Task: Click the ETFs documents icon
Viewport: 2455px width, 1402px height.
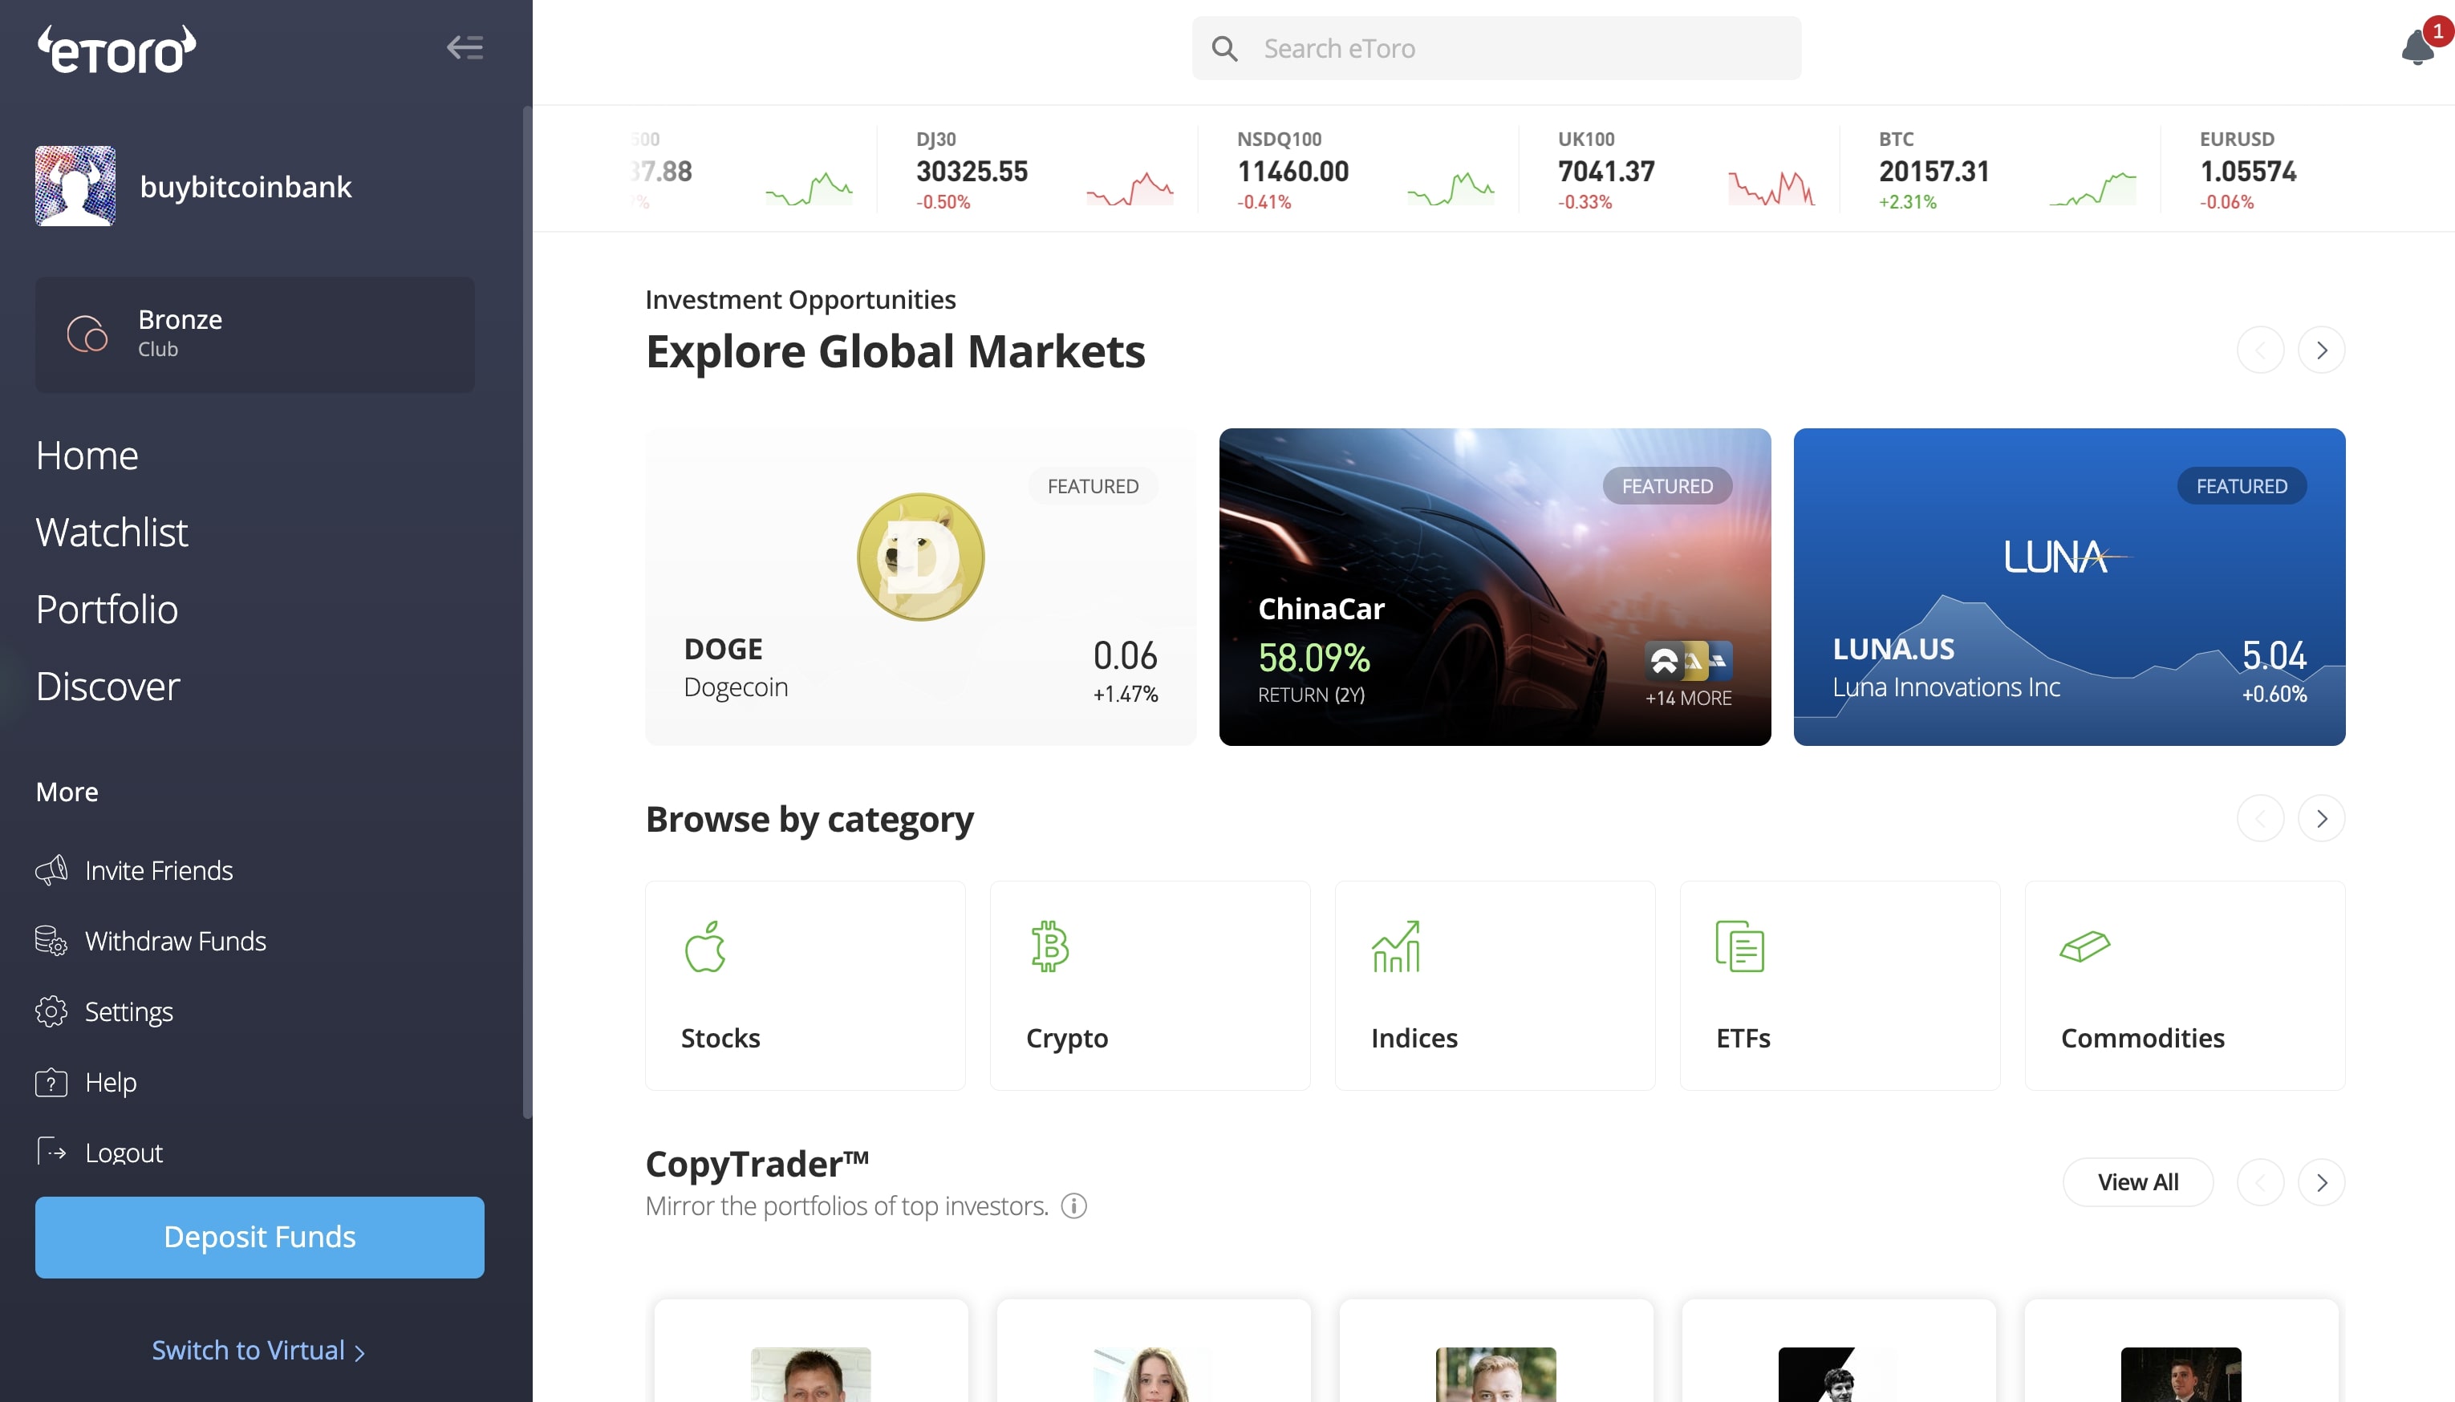Action: (1739, 946)
